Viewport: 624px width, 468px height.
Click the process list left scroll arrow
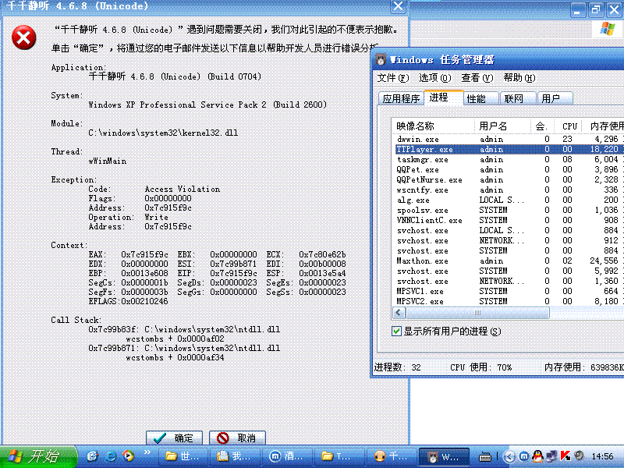click(399, 313)
